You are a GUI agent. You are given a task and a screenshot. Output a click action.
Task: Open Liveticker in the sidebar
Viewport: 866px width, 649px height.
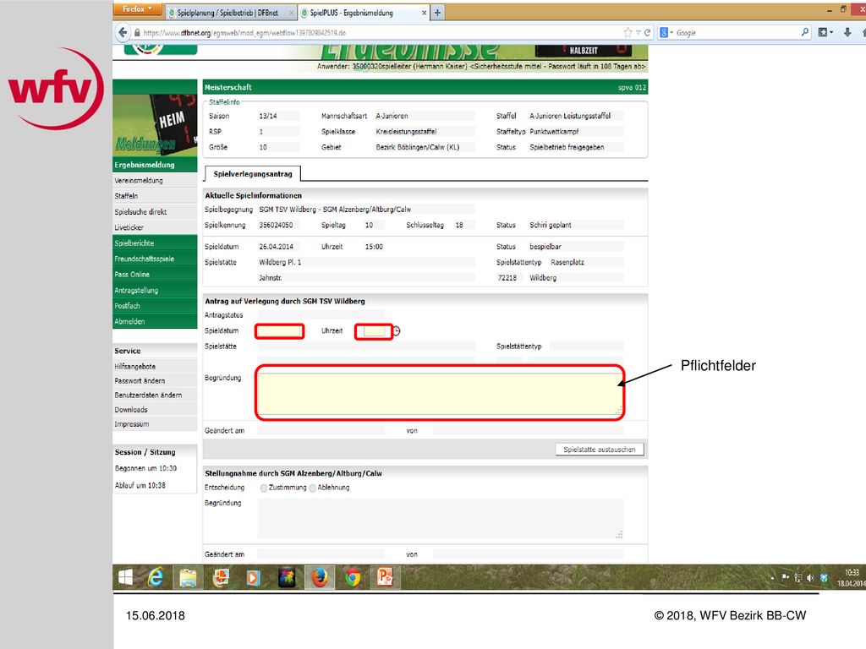155,227
